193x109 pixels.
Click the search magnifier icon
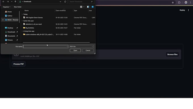[92, 2]
